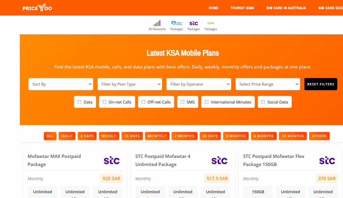Click the 517.5 SAR price badge
Image resolution: width=343 pixels, height=198 pixels.
point(217,179)
